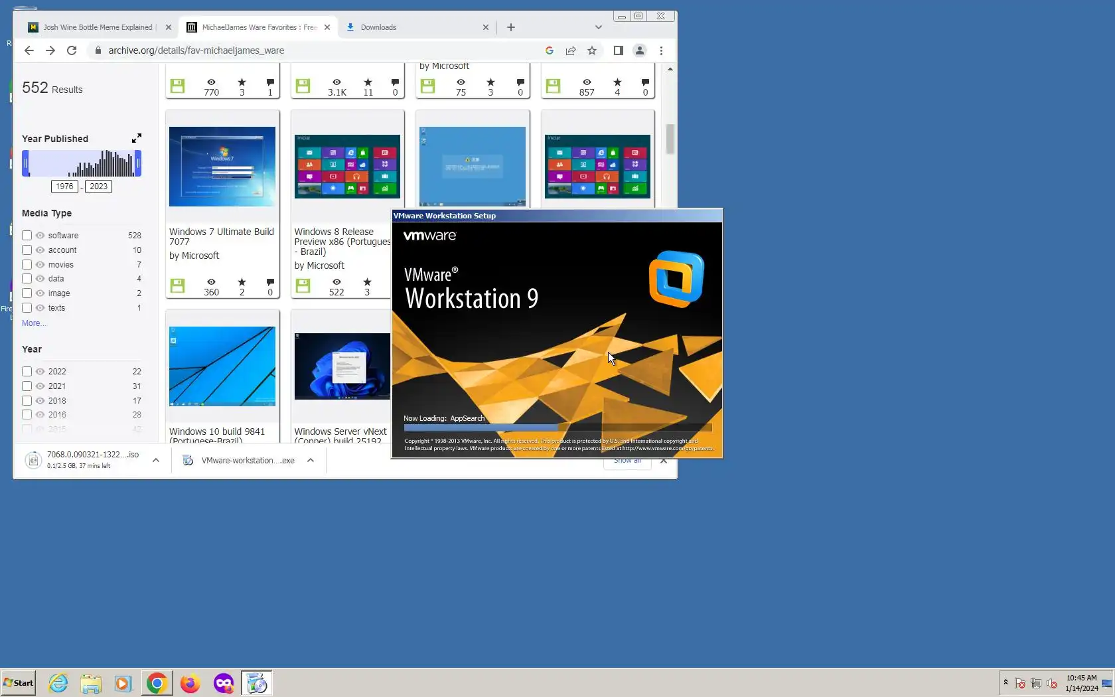Expand options for the VMware-workstation exe download
This screenshot has width=1115, height=697.
pyautogui.click(x=310, y=460)
